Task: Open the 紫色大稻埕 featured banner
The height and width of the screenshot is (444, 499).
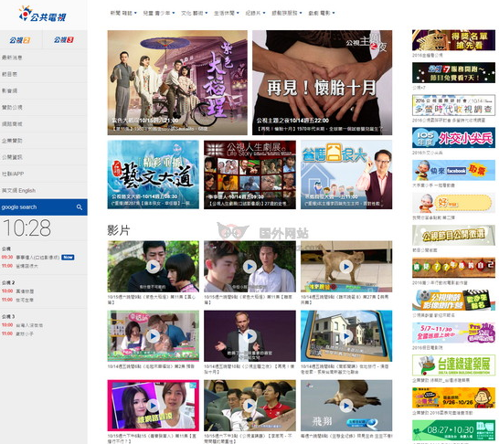Action: 177,83
